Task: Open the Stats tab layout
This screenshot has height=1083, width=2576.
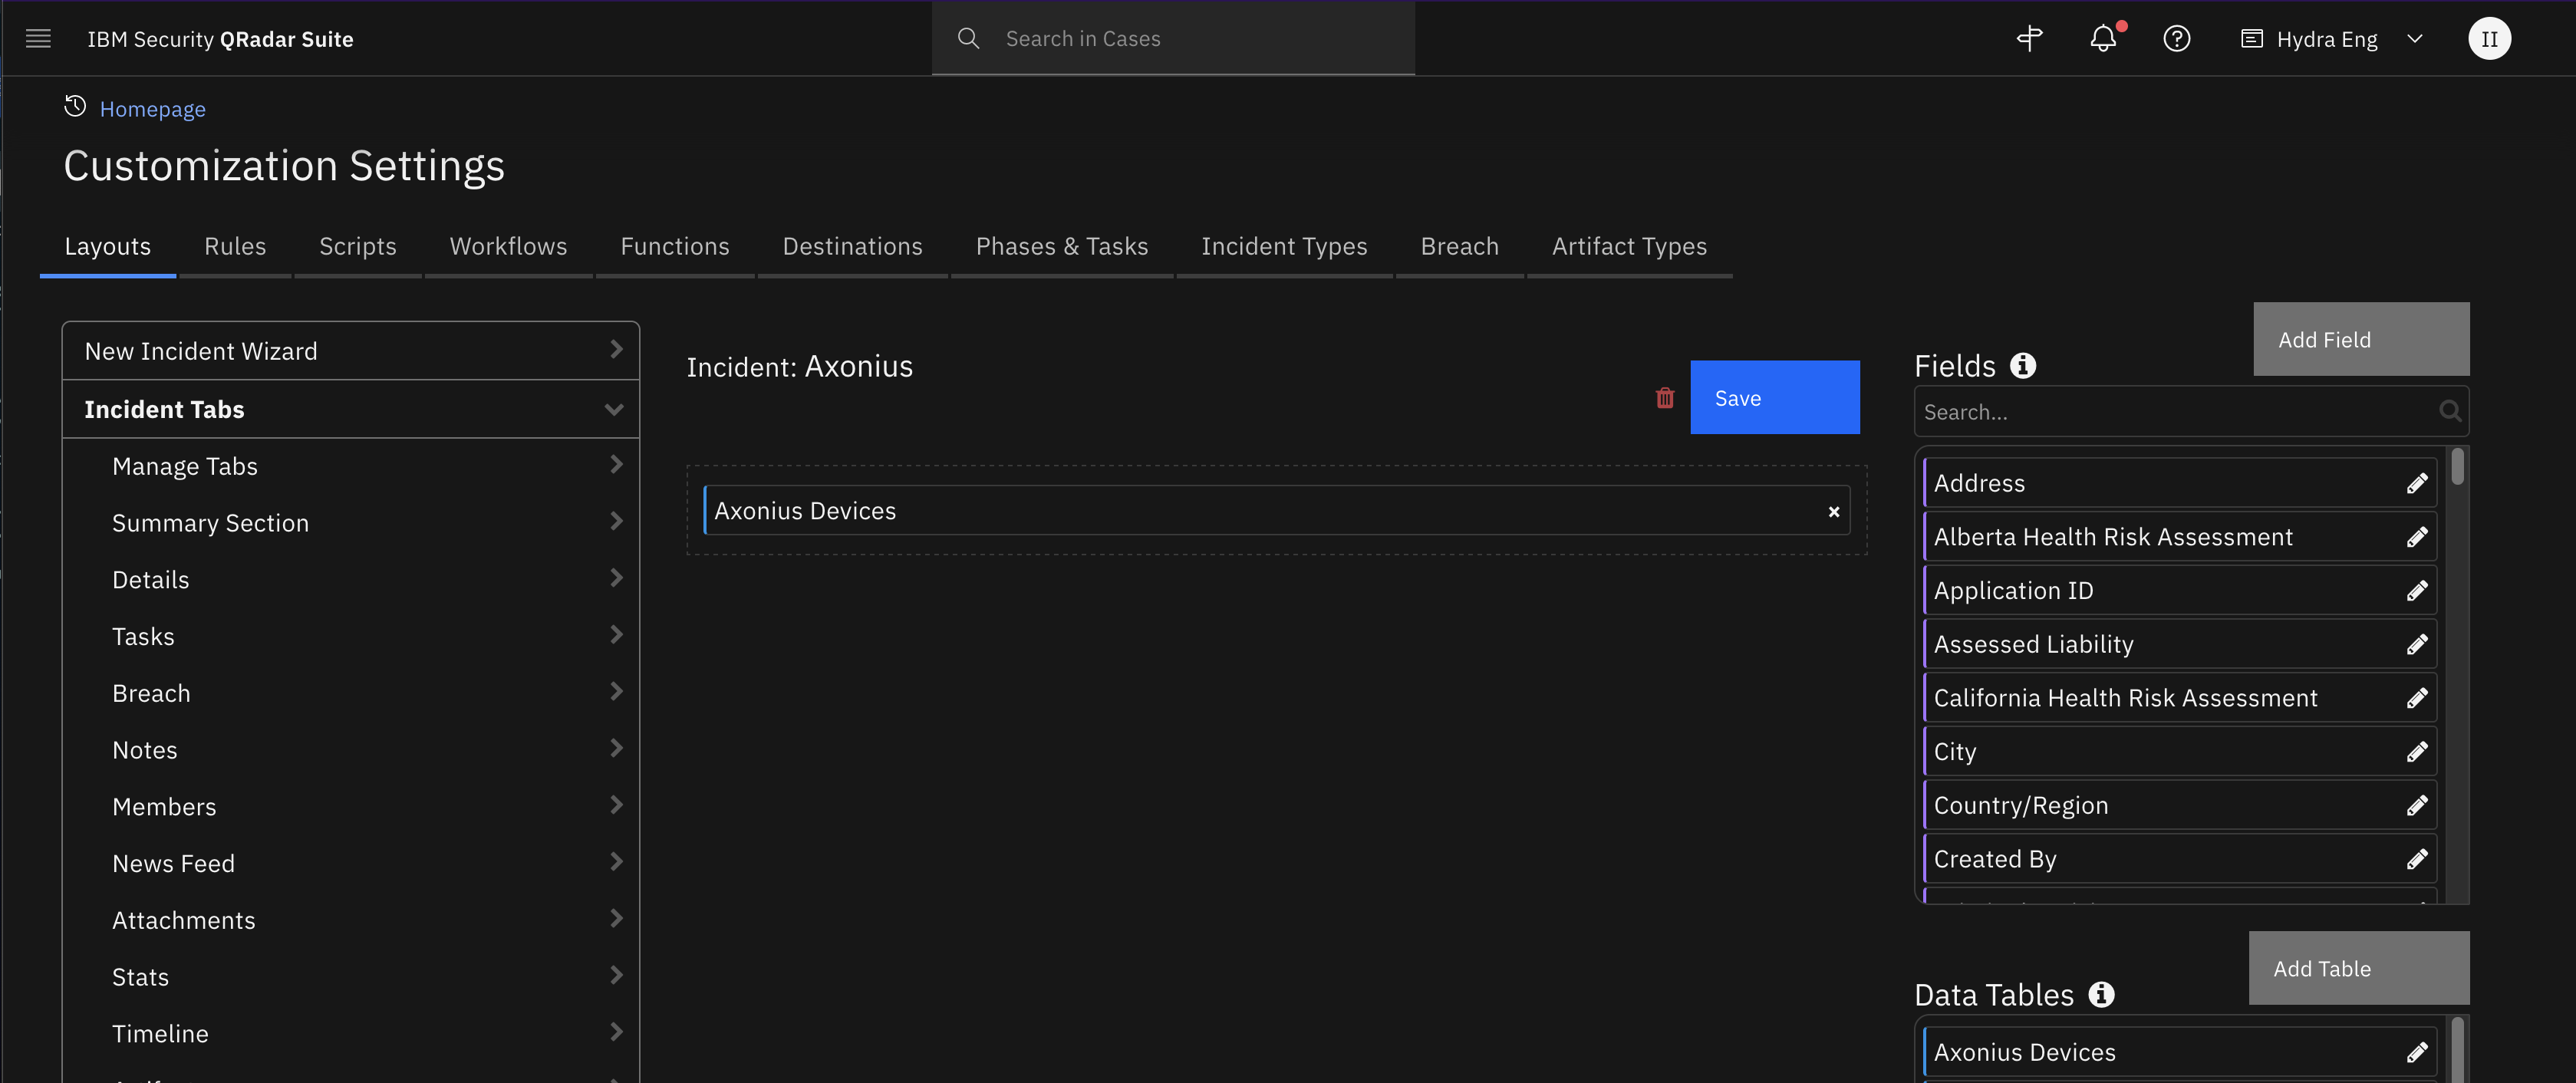Action: pyautogui.click(x=351, y=977)
